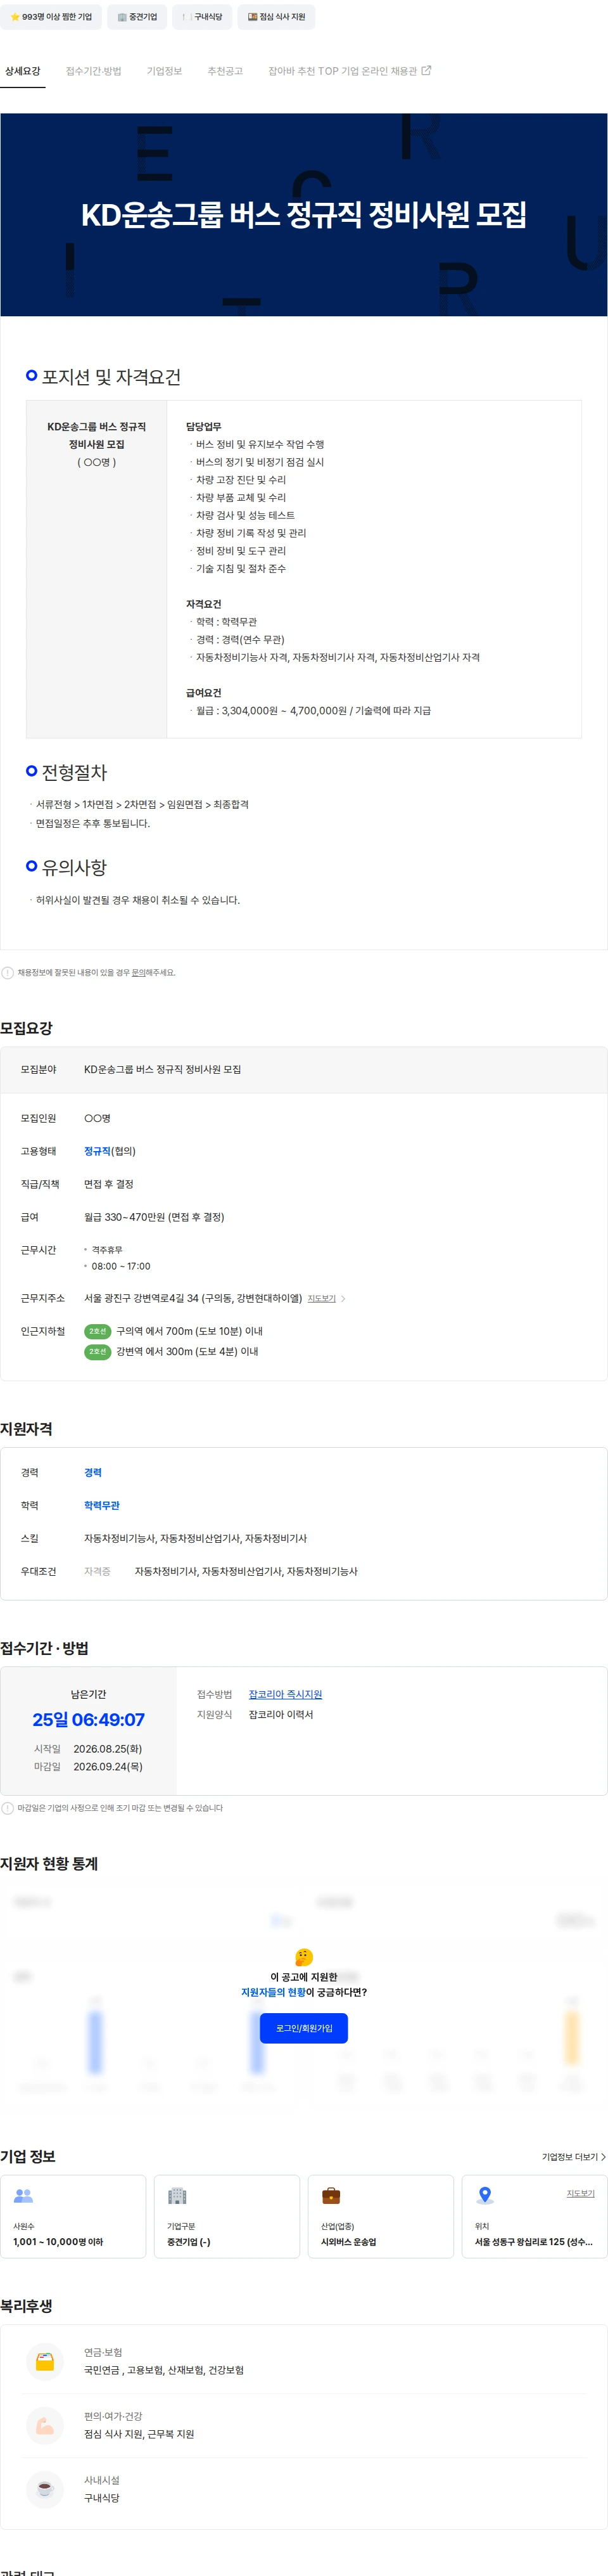
Task: Click the 문의 link in the notice
Action: pos(139,972)
